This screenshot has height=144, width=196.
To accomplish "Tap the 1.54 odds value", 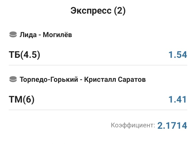I will click(x=177, y=55).
